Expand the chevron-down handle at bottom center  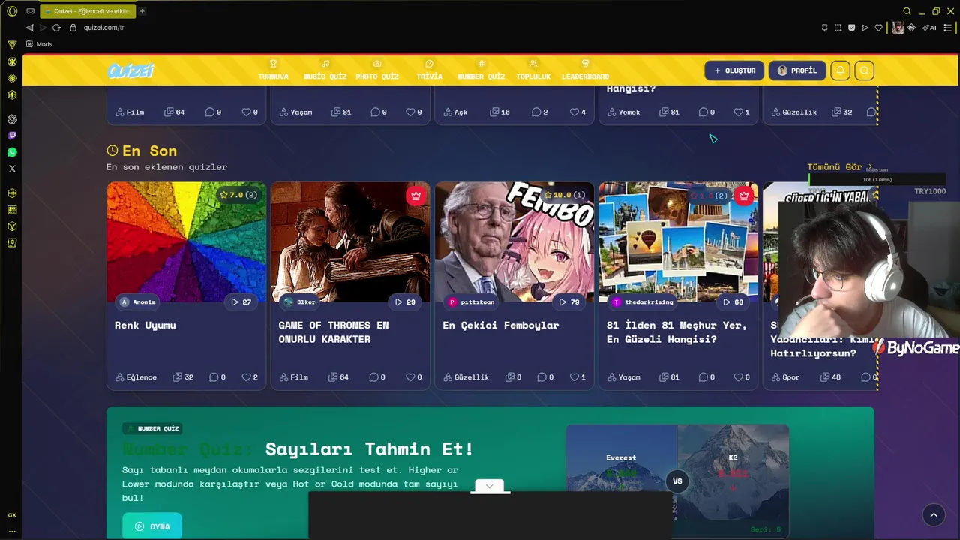coord(489,486)
